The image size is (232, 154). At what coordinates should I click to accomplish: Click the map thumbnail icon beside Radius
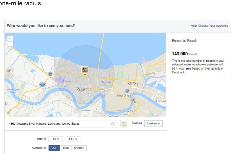tap(124, 124)
